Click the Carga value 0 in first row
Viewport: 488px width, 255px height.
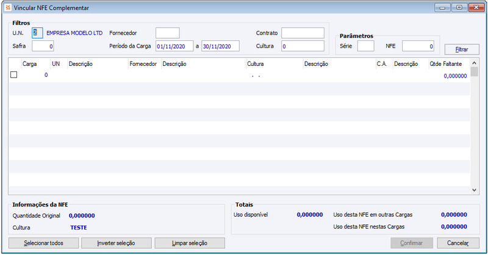click(x=46, y=74)
